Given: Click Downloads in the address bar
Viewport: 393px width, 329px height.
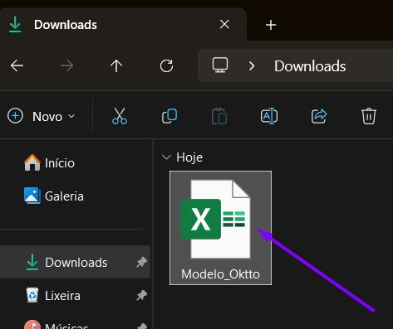Looking at the screenshot, I should tap(310, 66).
